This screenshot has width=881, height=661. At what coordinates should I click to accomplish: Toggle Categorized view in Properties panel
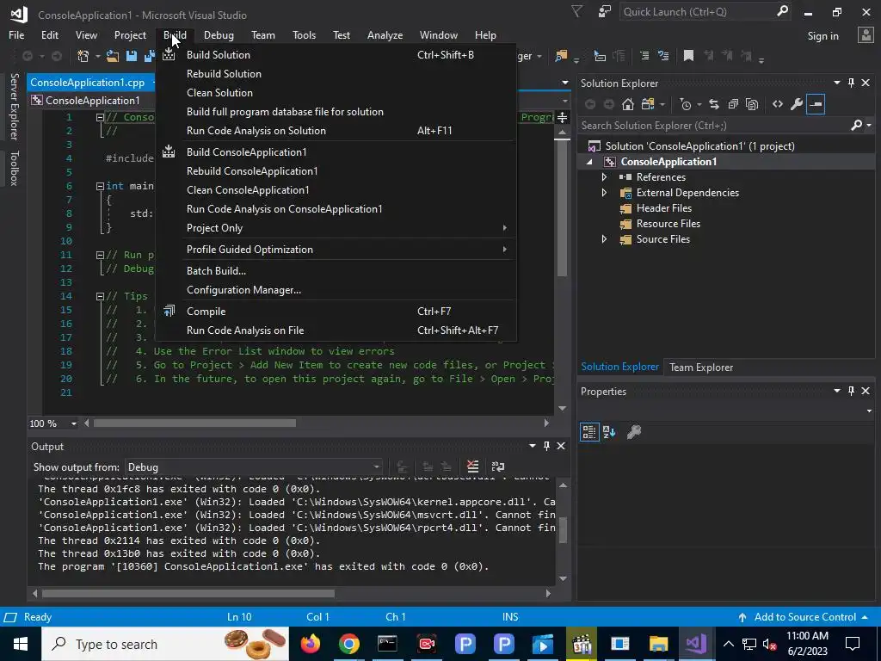point(588,432)
